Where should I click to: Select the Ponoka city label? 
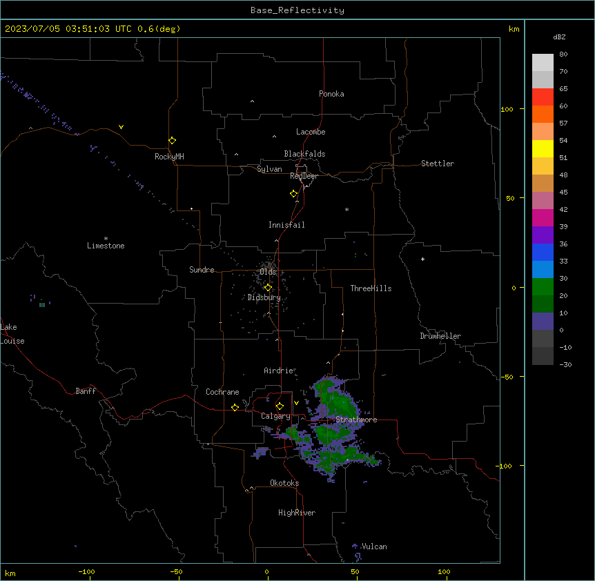coord(331,94)
